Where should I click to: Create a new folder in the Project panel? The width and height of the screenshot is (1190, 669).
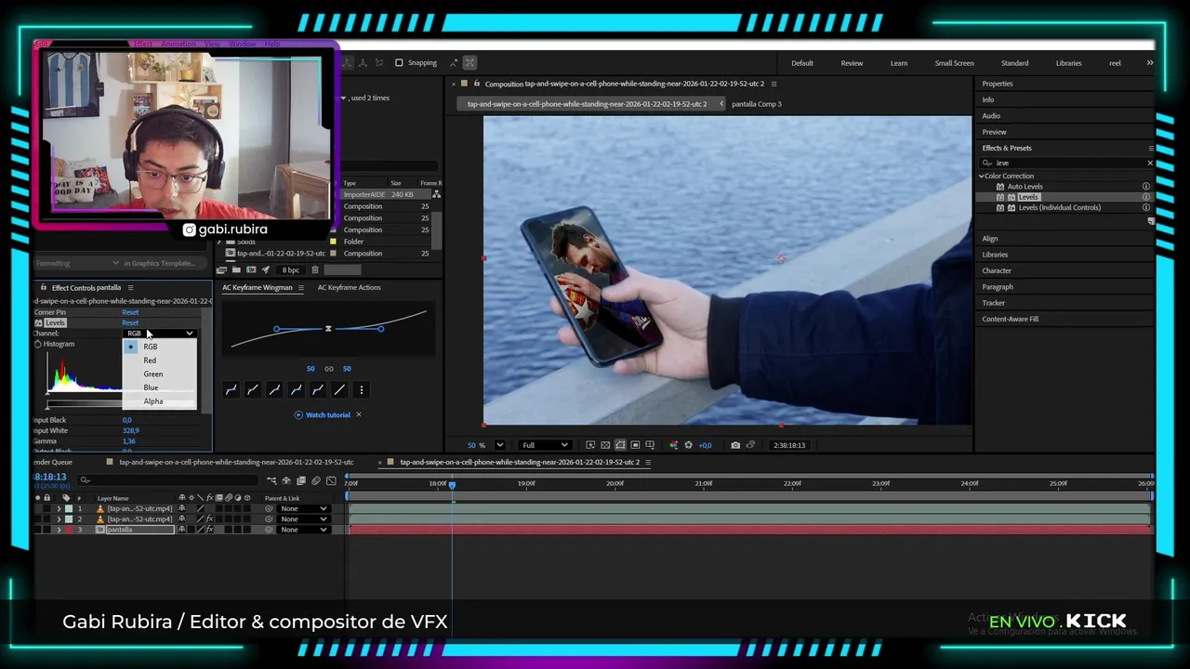pos(236,269)
